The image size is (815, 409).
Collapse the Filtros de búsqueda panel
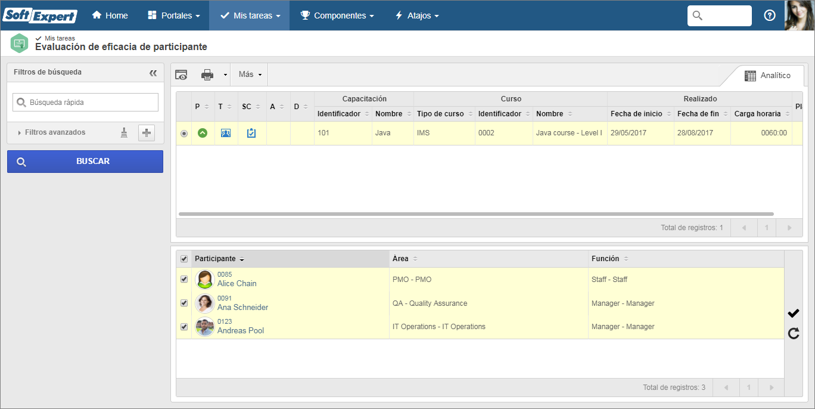(153, 73)
